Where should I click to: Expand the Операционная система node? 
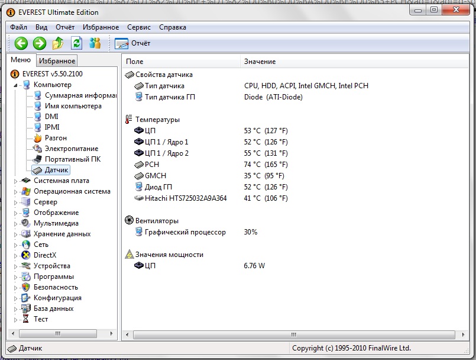pos(15,192)
